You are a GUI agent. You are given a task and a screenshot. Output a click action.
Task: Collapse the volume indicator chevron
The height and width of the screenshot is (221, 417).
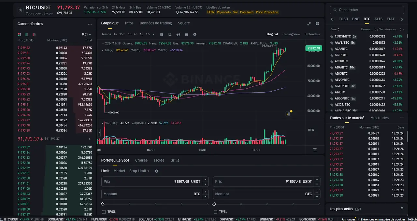[102, 123]
